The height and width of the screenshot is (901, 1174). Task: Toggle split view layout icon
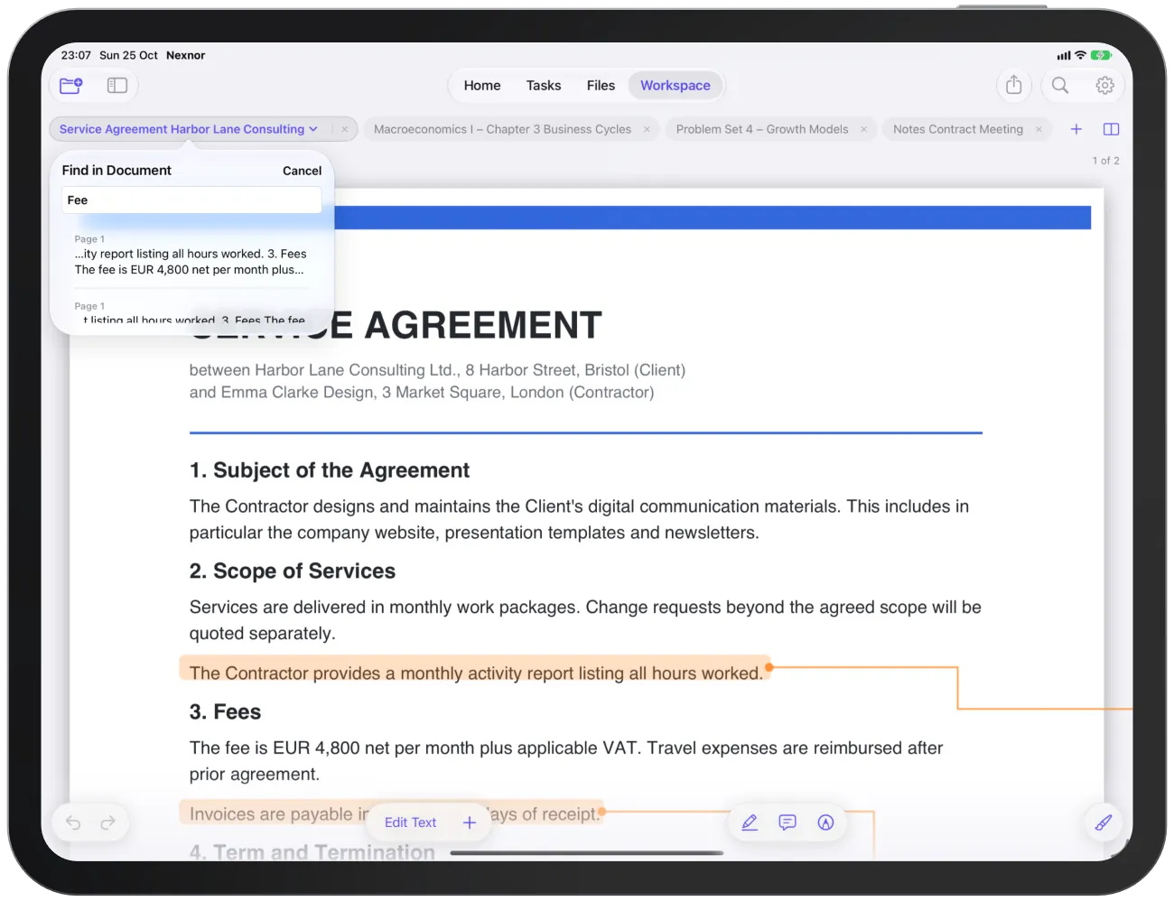point(1112,129)
